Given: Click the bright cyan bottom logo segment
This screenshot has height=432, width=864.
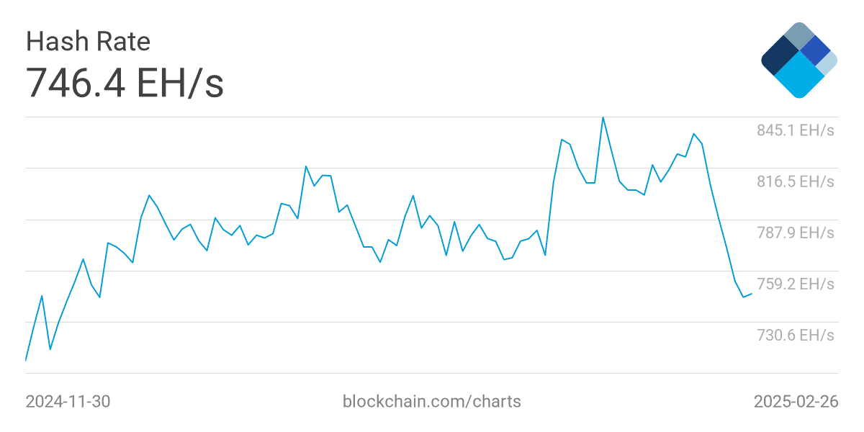Looking at the screenshot, I should pyautogui.click(x=799, y=76).
